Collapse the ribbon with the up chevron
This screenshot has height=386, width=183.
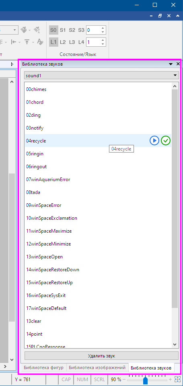click(178, 16)
